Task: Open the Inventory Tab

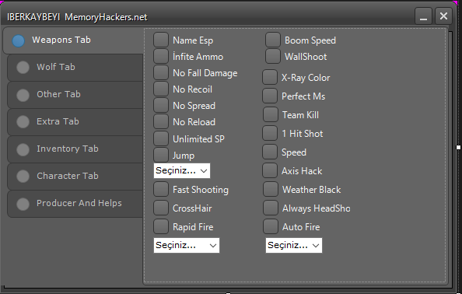Action: (75, 149)
